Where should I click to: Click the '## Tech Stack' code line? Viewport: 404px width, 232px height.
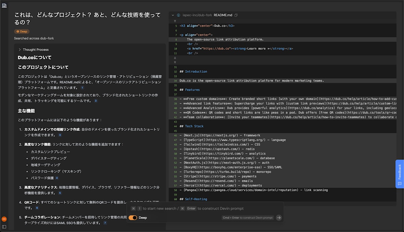(192, 126)
